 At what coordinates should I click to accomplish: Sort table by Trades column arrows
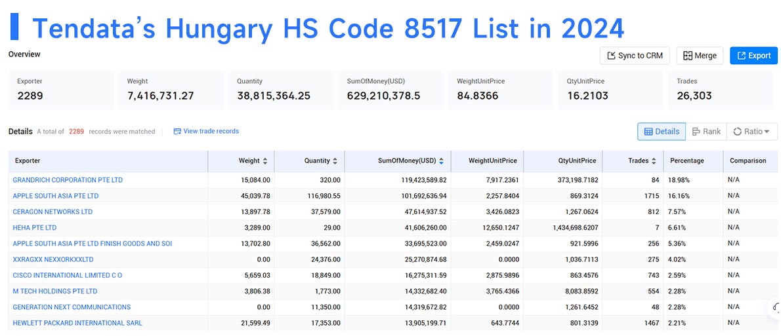[654, 161]
